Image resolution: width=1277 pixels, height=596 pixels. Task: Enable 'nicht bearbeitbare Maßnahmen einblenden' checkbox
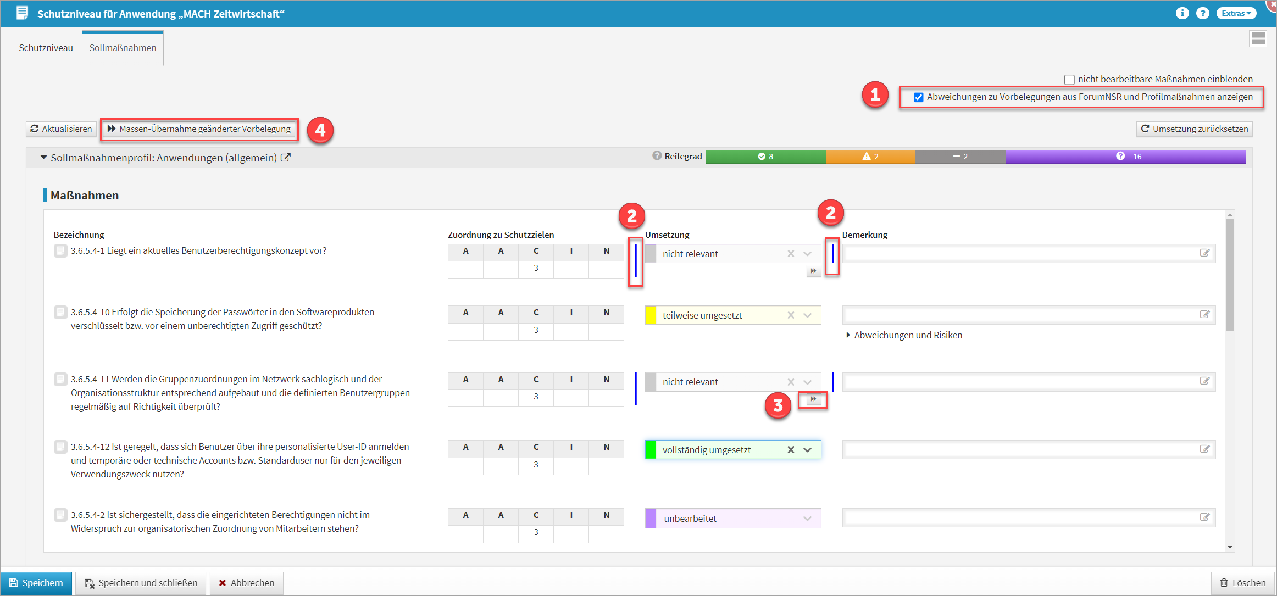(x=1069, y=80)
